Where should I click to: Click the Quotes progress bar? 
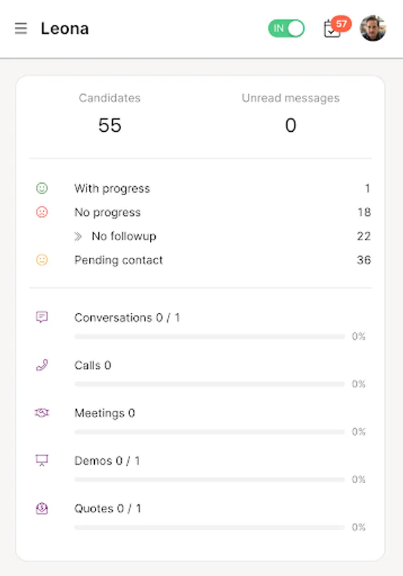[210, 527]
